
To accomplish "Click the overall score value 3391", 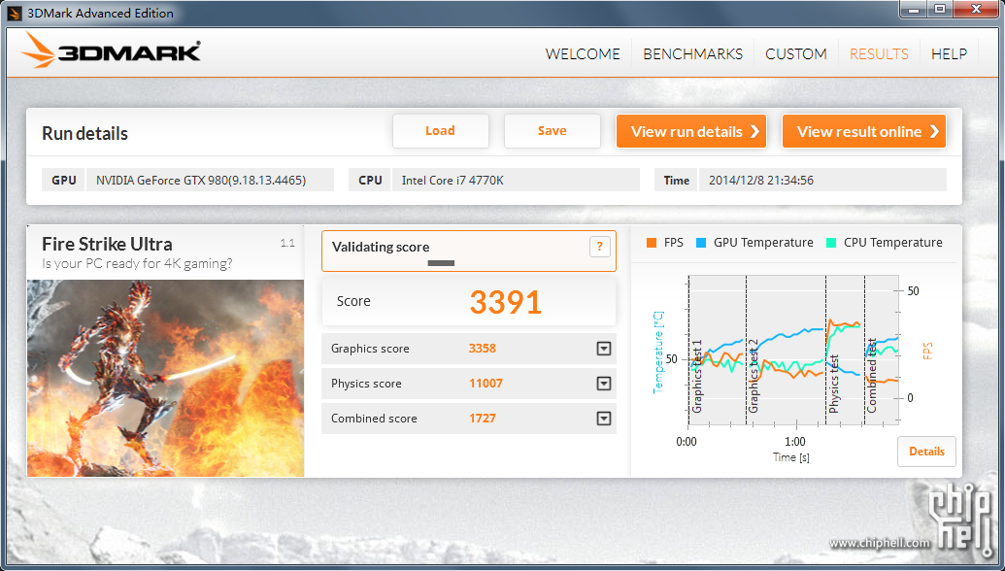I will click(x=506, y=302).
